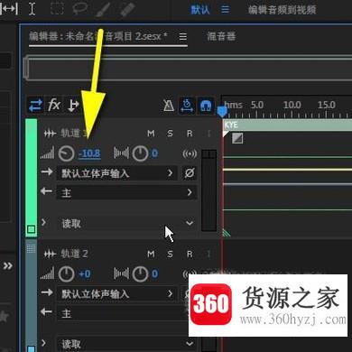Select the Spot Healing Brush tool
352x352 pixels.
(127, 9)
